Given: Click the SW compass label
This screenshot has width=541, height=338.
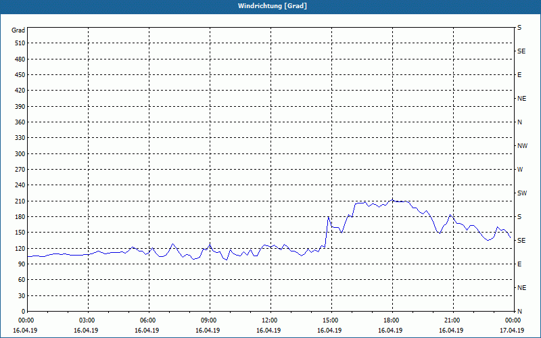Looking at the screenshot, I should tap(522, 193).
